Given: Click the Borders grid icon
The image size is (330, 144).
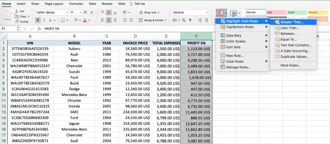Looking at the screenshot, I should [63, 20].
